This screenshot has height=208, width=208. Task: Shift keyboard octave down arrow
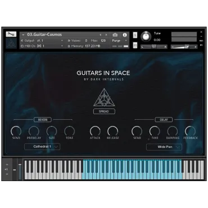(7, 174)
